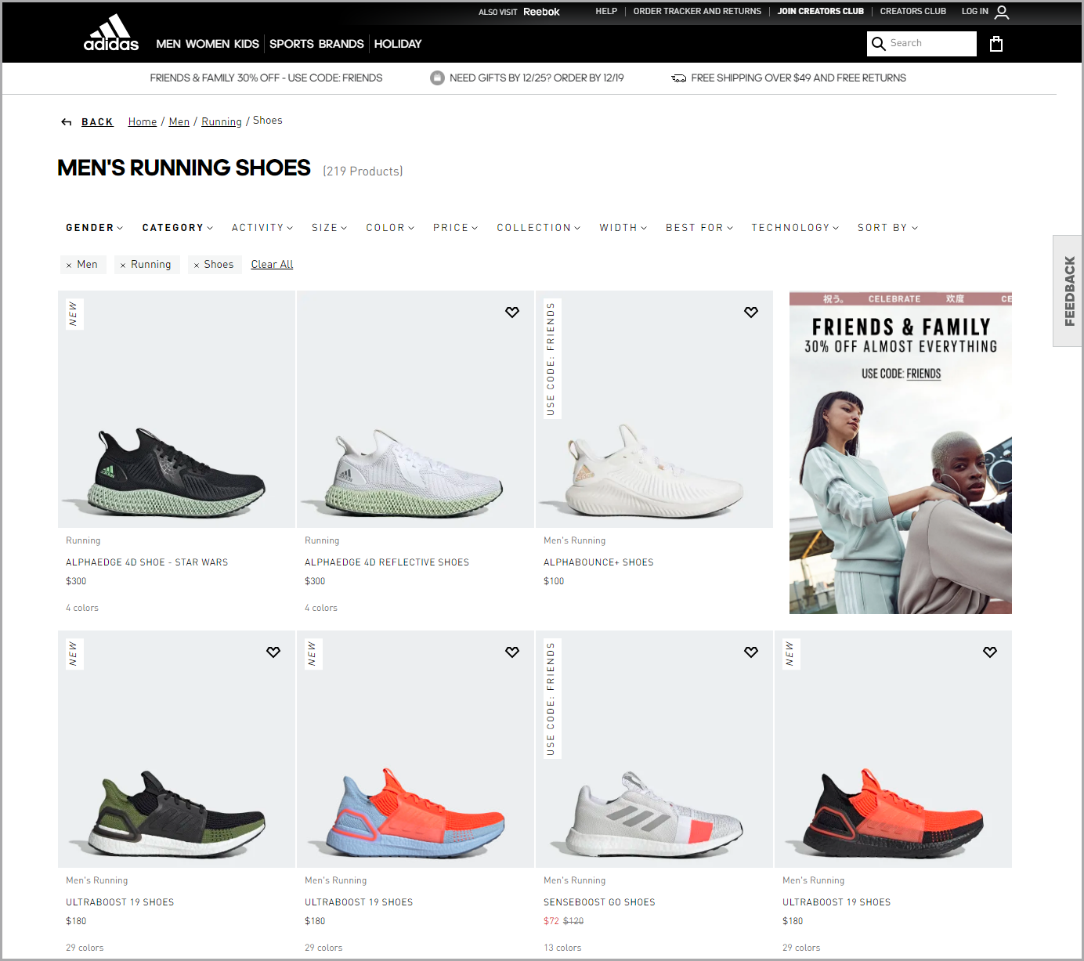Open the Feedback side tab
1084x961 pixels.
(1069, 291)
